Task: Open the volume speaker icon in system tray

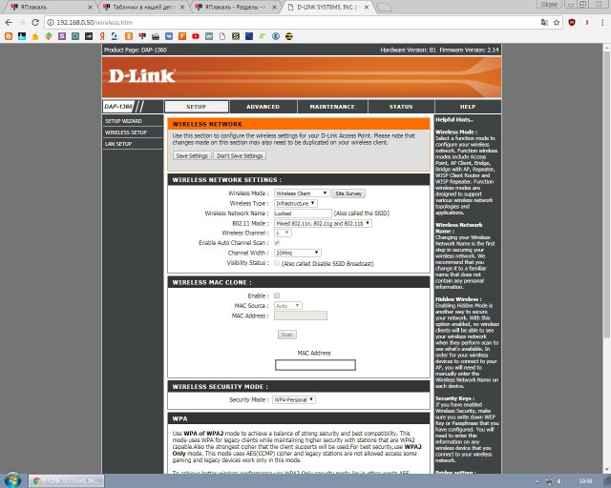Action: pyautogui.click(x=560, y=481)
